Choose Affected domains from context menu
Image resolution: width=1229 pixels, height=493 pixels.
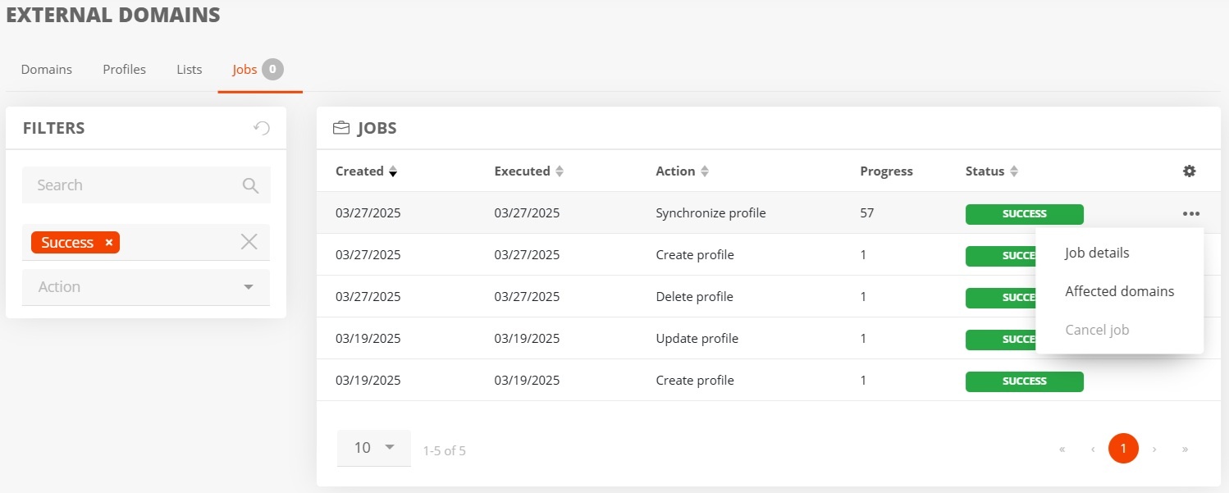tap(1119, 291)
